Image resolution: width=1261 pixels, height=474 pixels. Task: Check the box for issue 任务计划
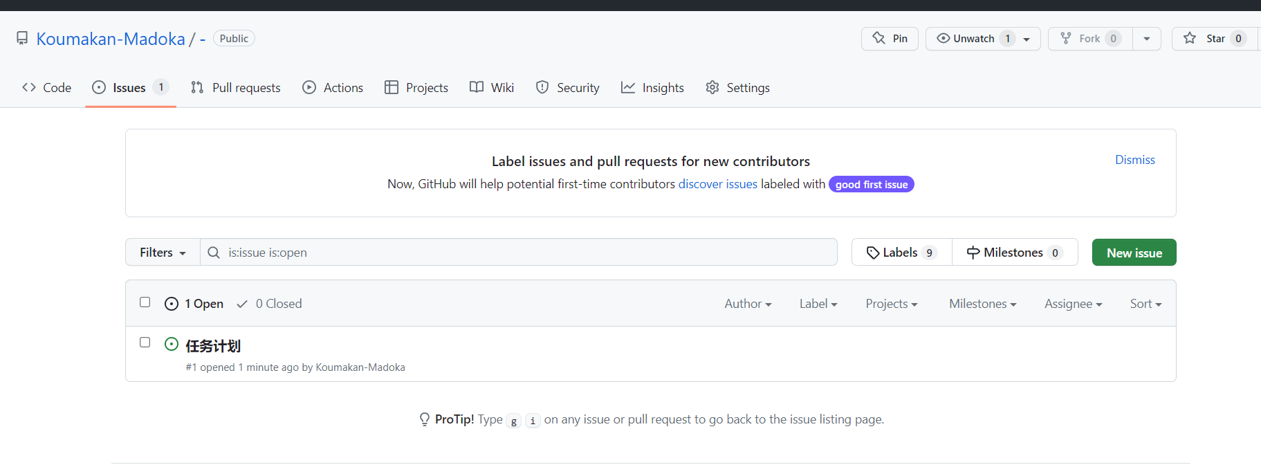(145, 343)
